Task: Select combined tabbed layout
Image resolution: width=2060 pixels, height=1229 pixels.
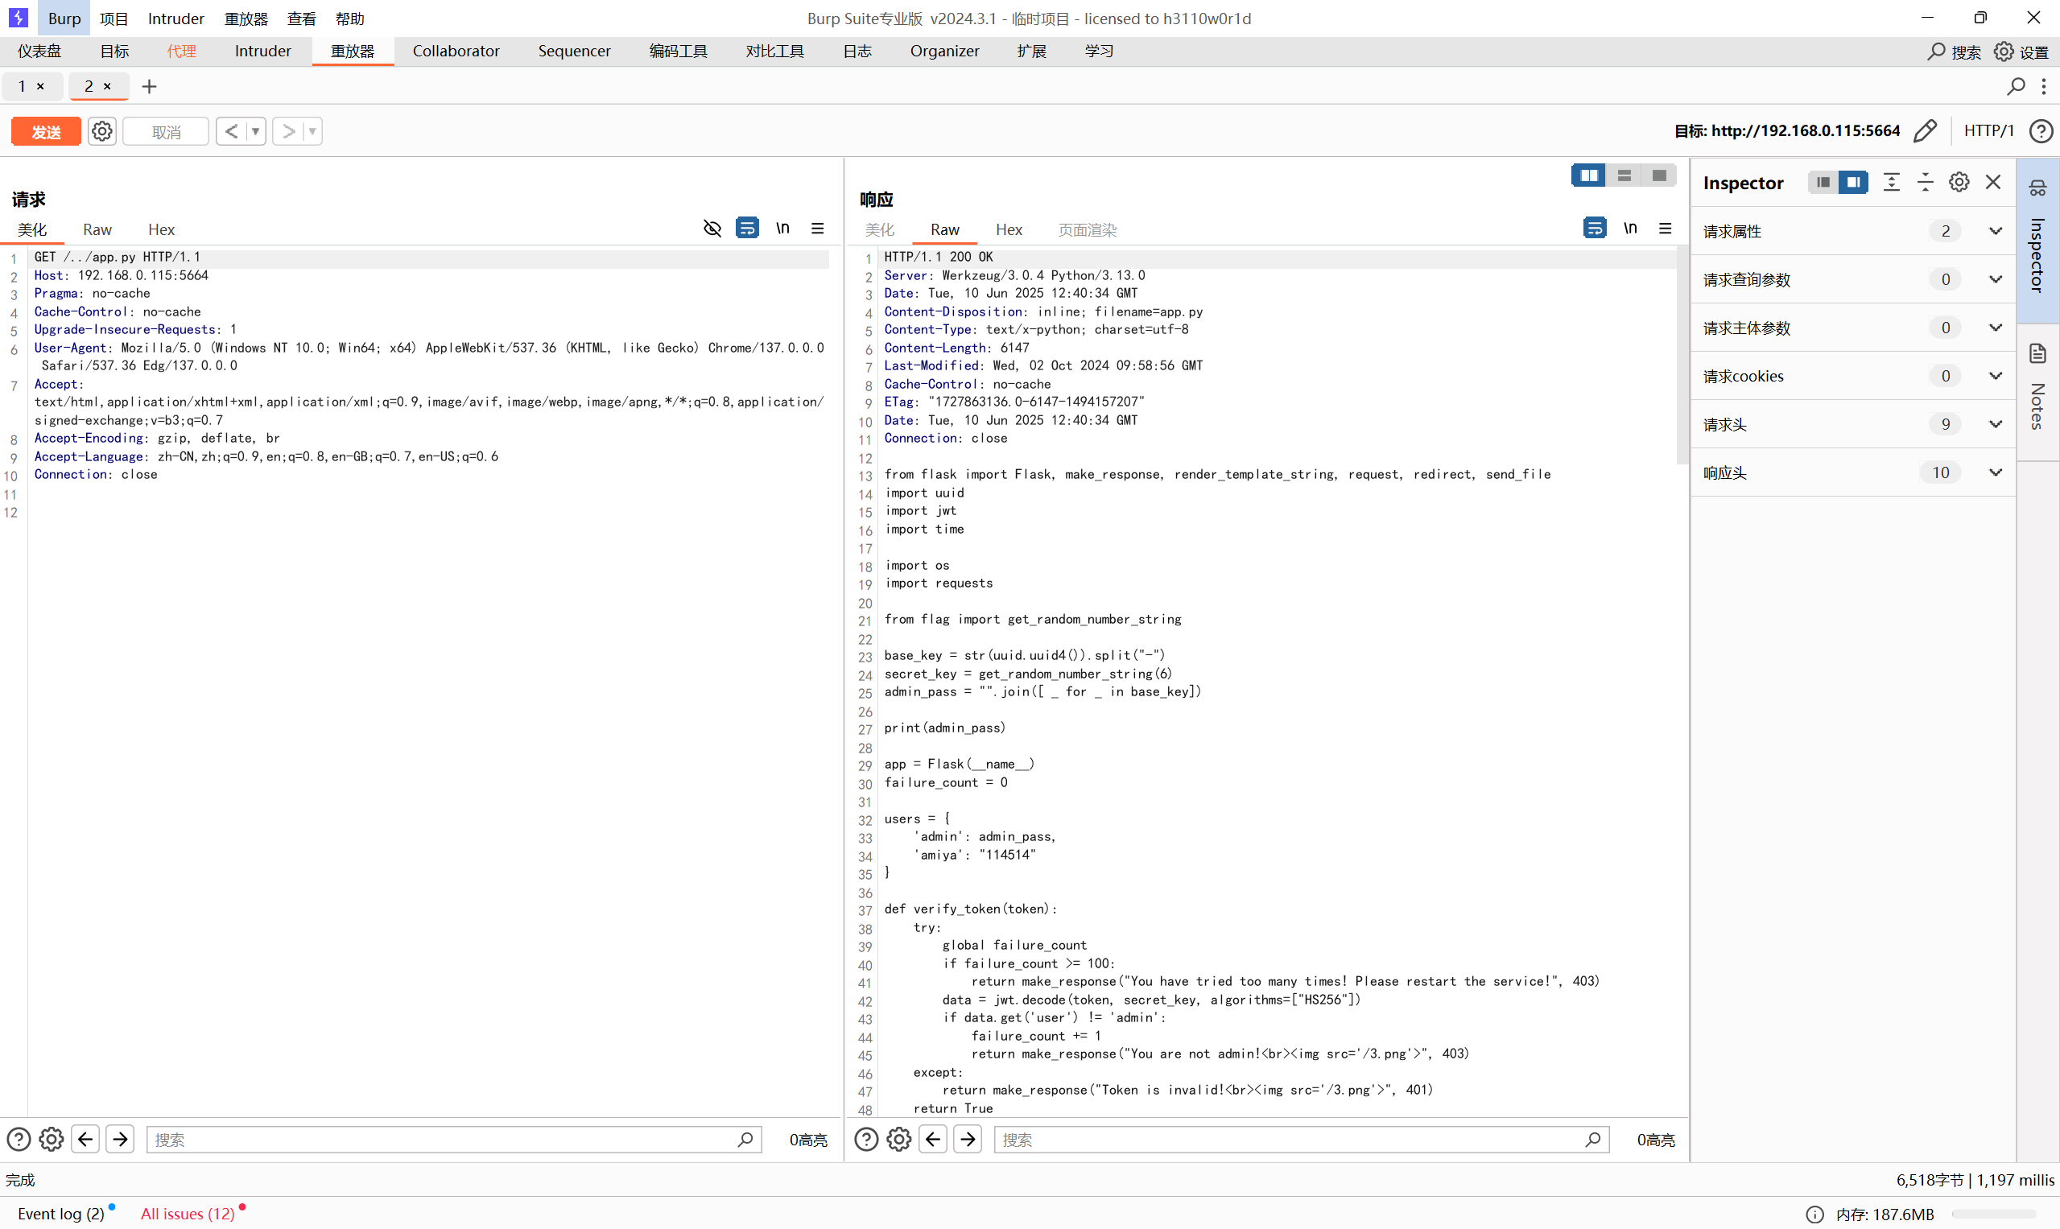Action: 1659,175
